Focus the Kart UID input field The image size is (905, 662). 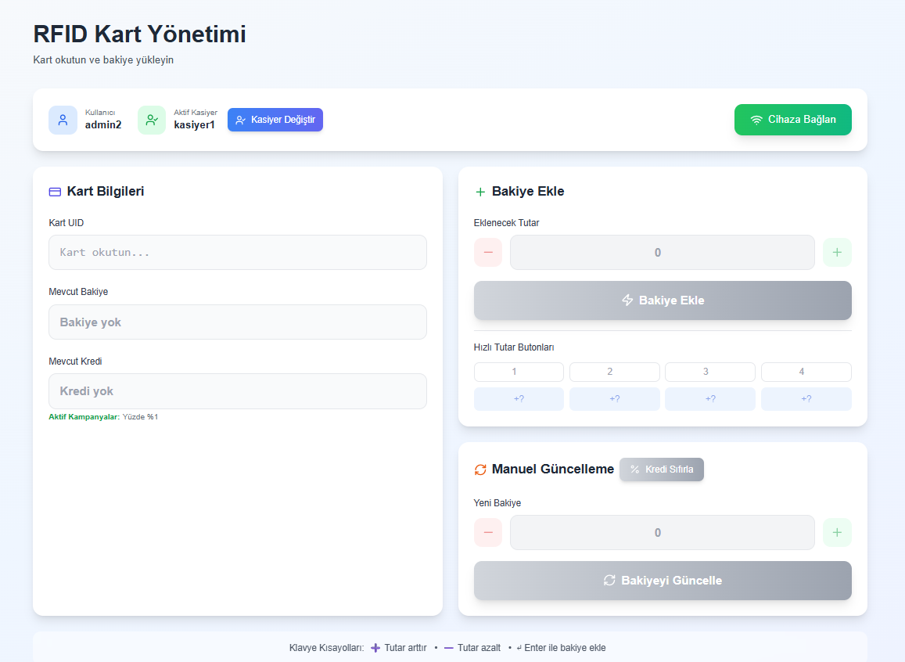(237, 253)
